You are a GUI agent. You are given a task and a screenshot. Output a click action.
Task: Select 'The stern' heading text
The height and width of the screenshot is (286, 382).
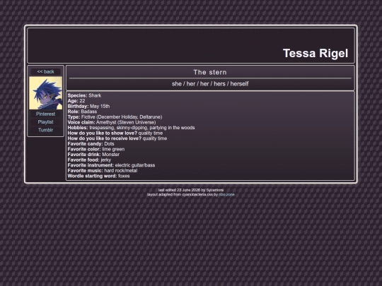click(210, 72)
